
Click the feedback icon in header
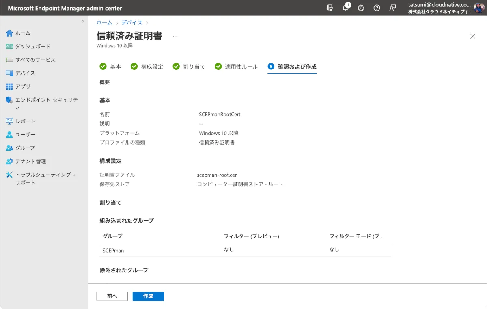point(392,8)
